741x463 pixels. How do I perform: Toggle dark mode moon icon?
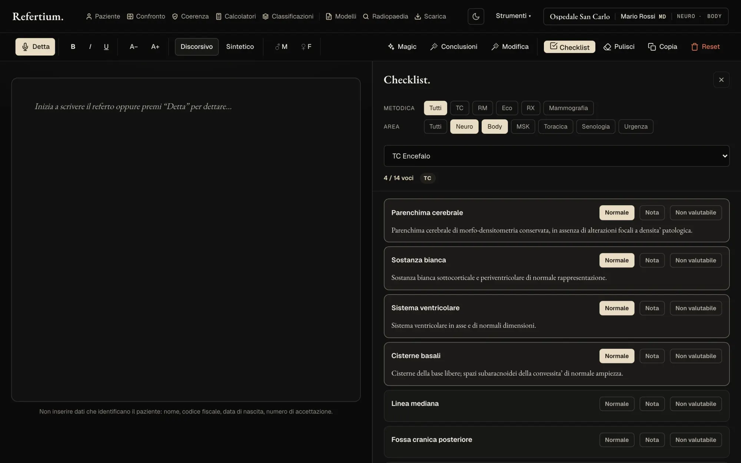476,16
